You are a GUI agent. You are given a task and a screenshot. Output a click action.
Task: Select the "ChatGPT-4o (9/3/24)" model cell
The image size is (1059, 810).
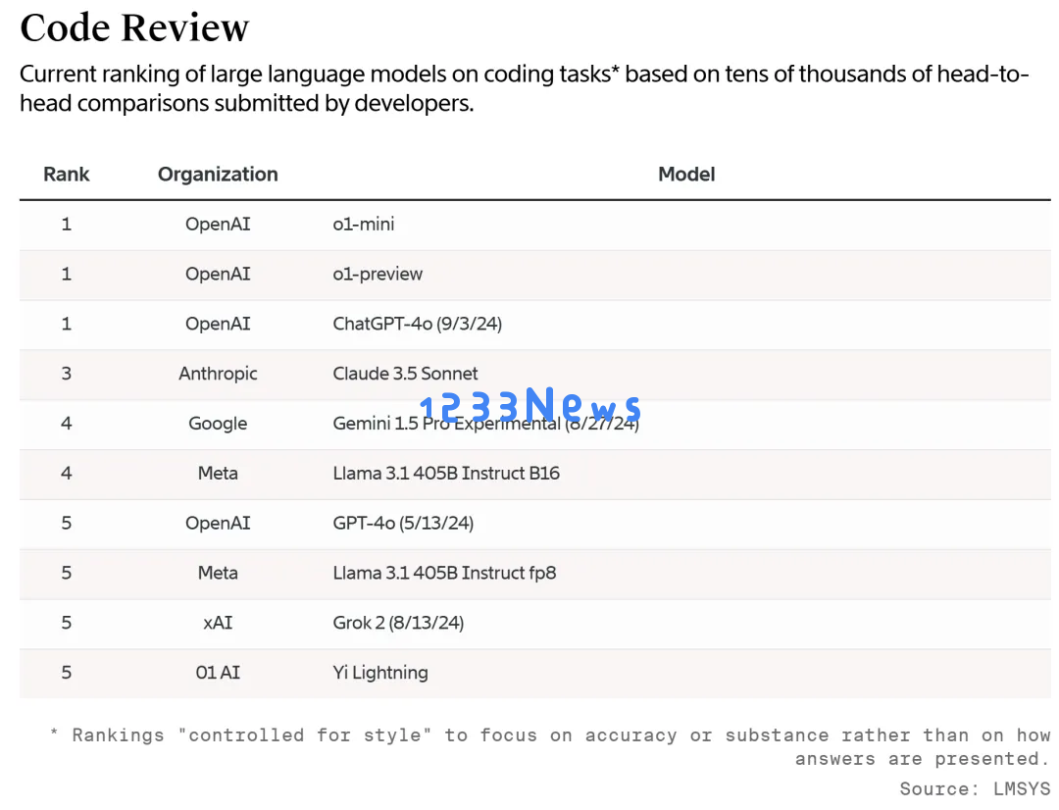418,325
